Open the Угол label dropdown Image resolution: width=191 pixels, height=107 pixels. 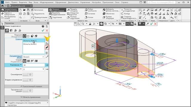(x=21, y=69)
